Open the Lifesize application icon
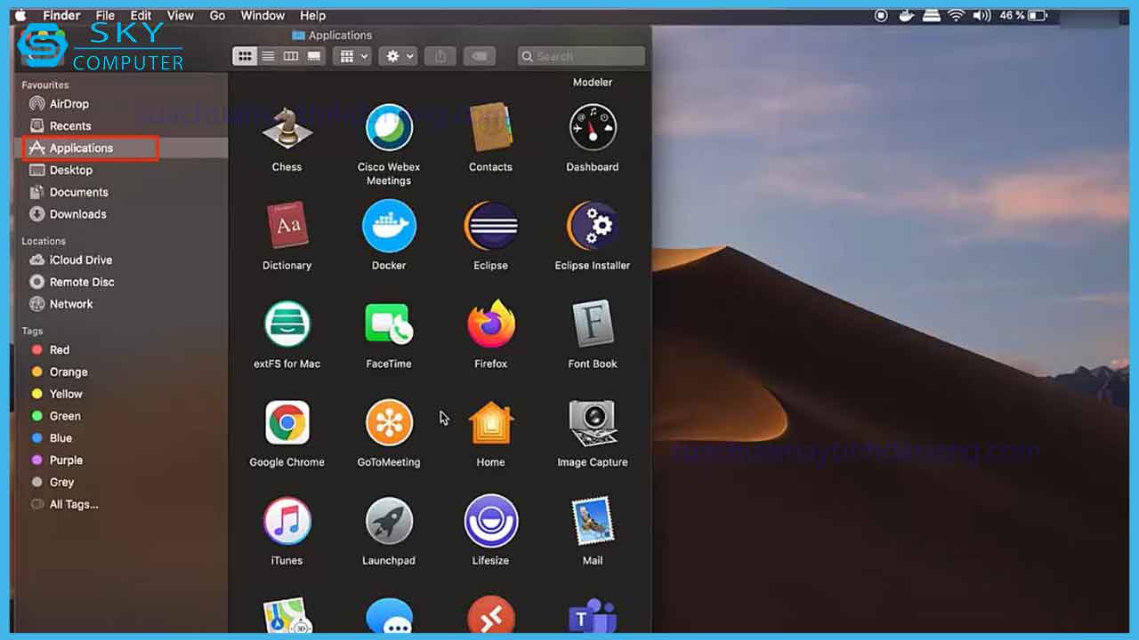Screen dimensions: 1139x640 pos(490,521)
